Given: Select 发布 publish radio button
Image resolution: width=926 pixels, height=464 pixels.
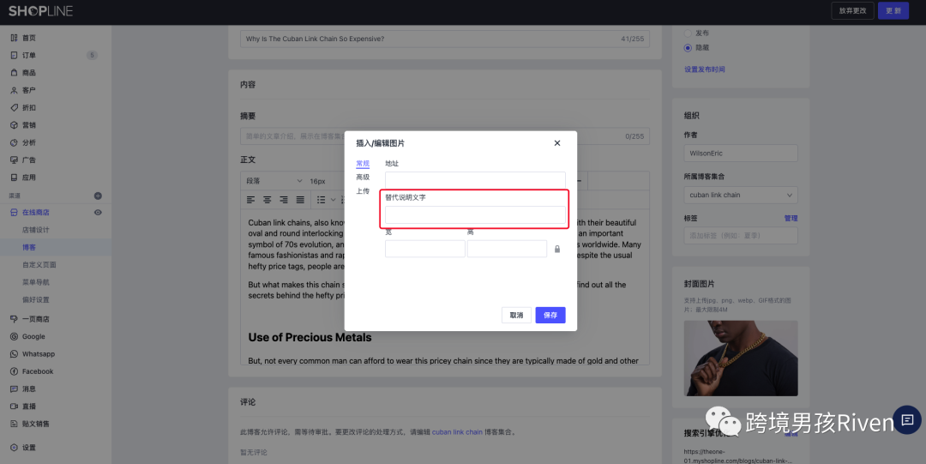Looking at the screenshot, I should [688, 33].
